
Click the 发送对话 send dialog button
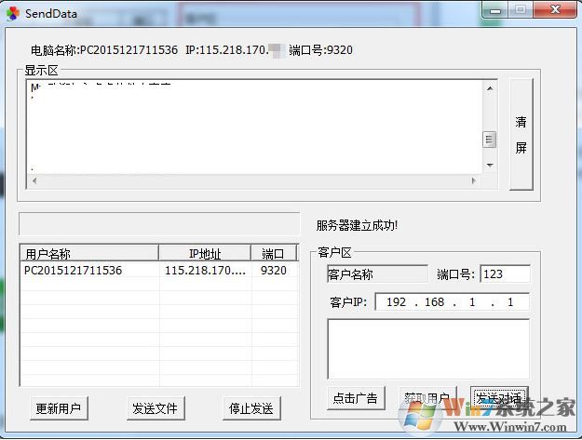click(499, 398)
